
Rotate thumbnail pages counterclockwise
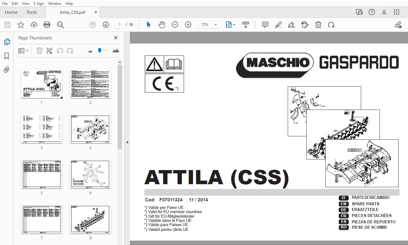pyautogui.click(x=60, y=51)
